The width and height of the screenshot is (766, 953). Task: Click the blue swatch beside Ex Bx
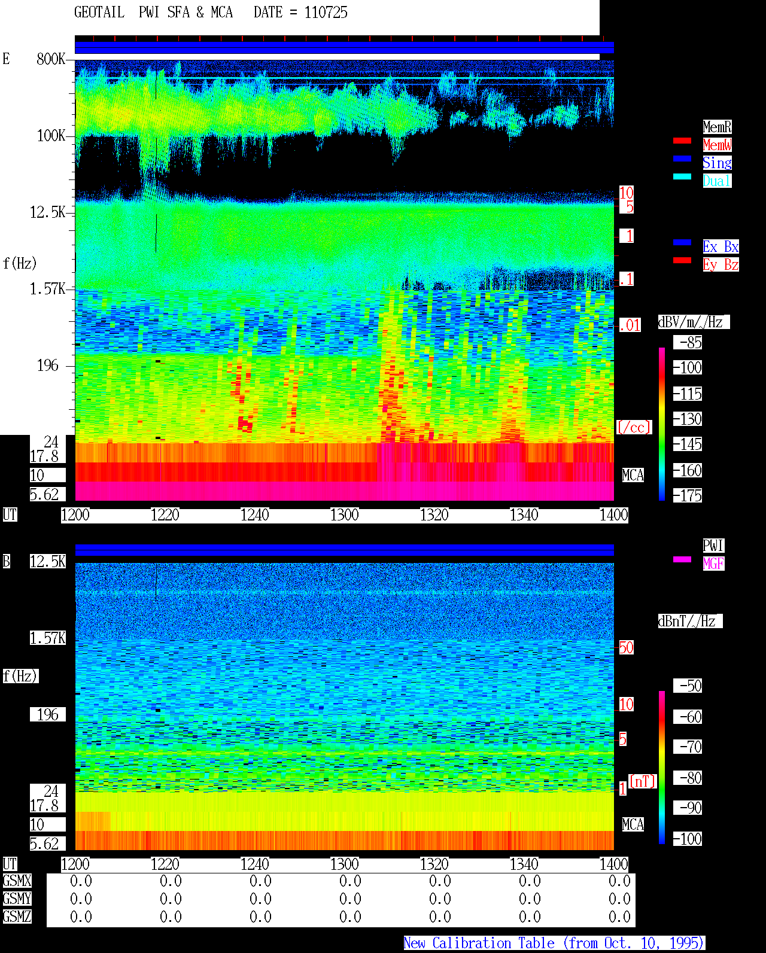coord(682,242)
